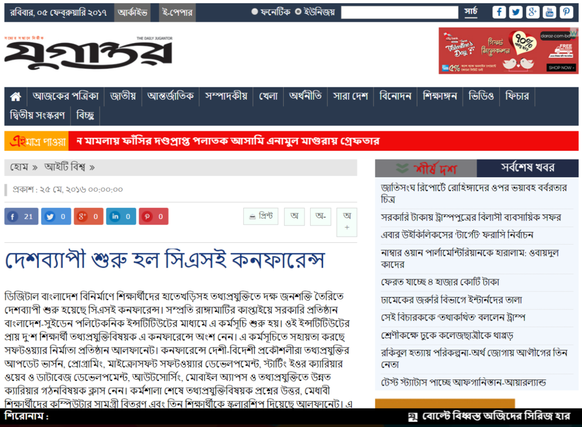Screen dimensions: 582x427
Task: Open আন্তর্জাতিক menu item
Action: [x=171, y=97]
